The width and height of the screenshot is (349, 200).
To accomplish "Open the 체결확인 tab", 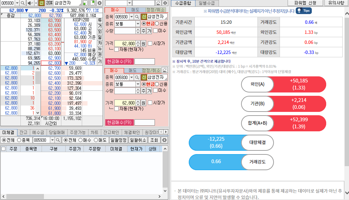I will 132,132.
